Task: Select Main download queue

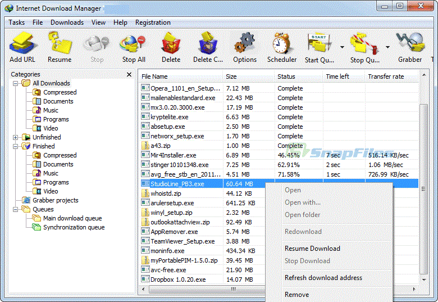Action: pos(72,218)
